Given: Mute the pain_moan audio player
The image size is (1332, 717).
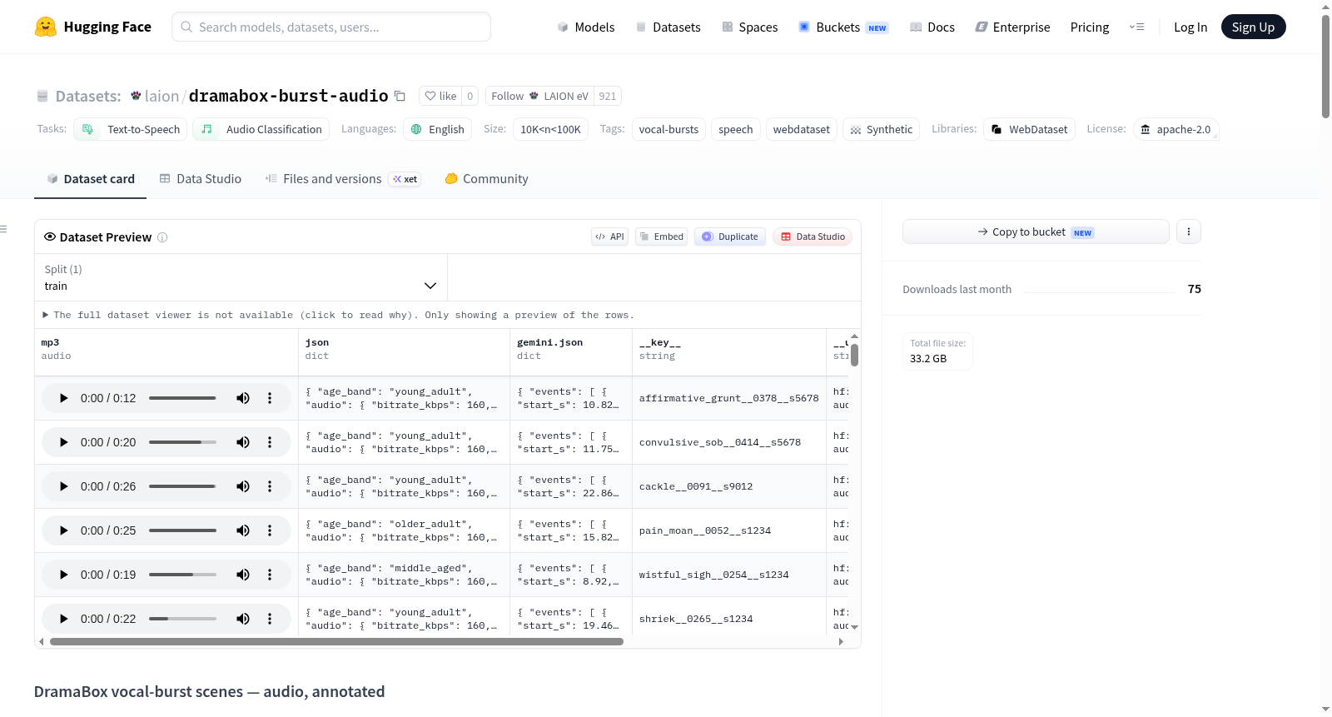Looking at the screenshot, I should (243, 530).
